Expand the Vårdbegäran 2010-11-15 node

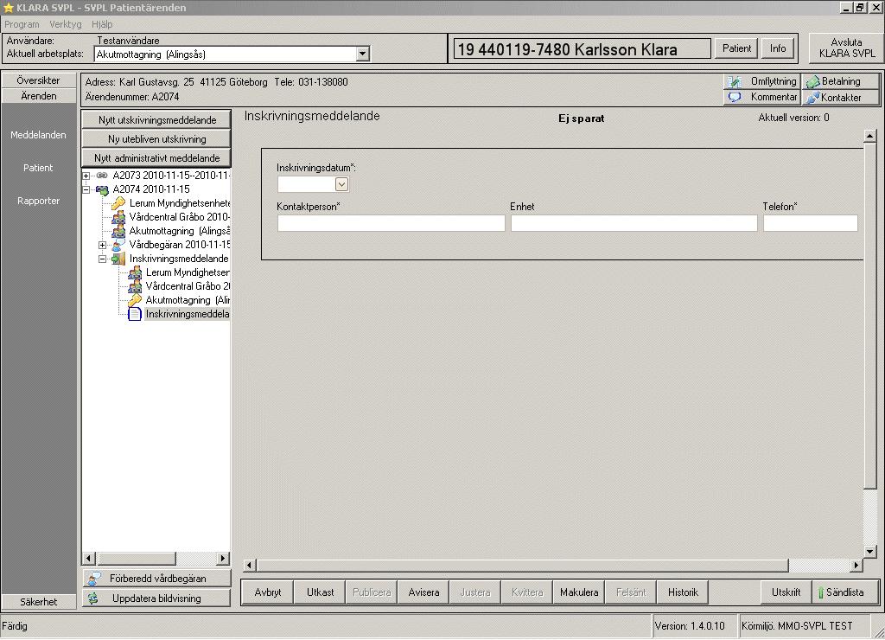102,245
